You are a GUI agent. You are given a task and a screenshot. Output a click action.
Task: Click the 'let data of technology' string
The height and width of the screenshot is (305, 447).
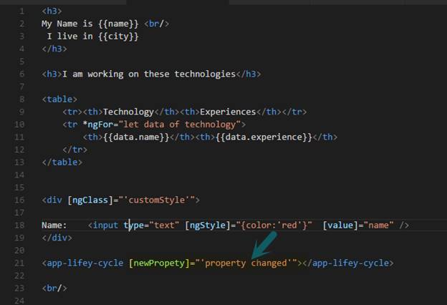point(180,125)
